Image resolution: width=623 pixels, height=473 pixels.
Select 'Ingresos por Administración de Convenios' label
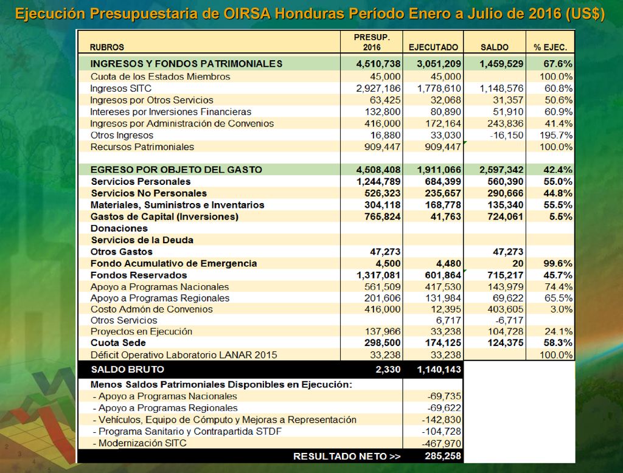click(x=182, y=123)
